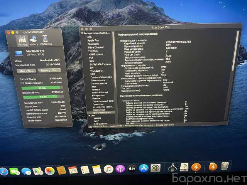Open Calendar from the Dock
Screen dimensions: 247x185
pos(73,170)
